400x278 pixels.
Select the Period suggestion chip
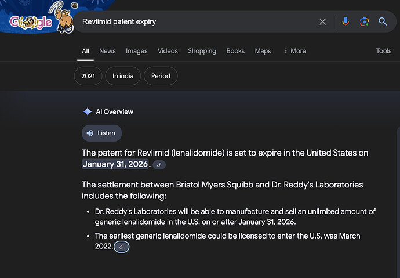pos(161,76)
